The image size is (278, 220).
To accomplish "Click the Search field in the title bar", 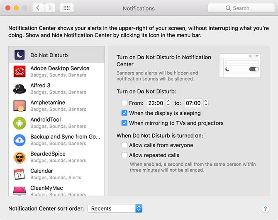I will (x=241, y=8).
